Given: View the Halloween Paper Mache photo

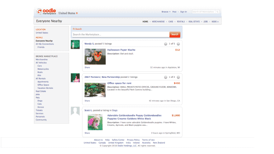Looking at the screenshot, I should 95,56.
